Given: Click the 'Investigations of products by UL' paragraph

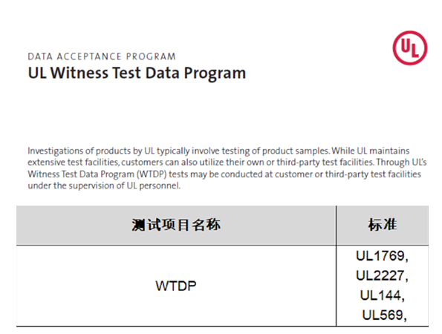Looking at the screenshot, I should point(227,168).
